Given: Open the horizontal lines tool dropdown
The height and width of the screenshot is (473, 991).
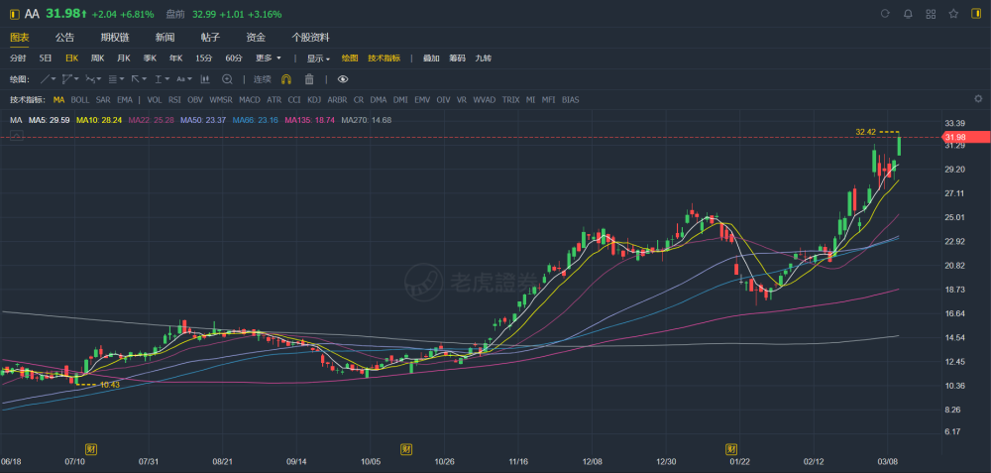Looking at the screenshot, I should pyautogui.click(x=116, y=79).
